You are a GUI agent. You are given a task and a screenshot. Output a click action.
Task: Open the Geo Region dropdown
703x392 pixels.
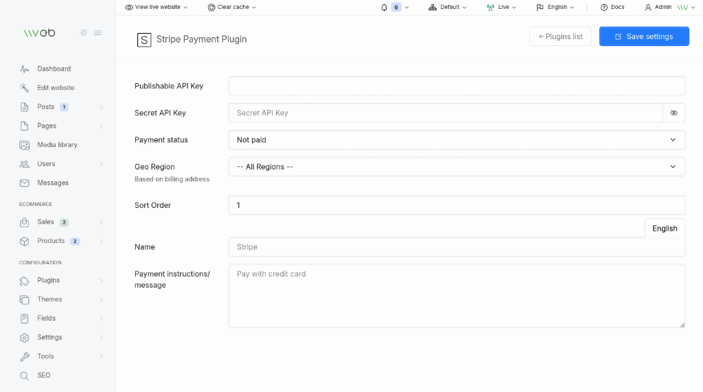pyautogui.click(x=457, y=167)
